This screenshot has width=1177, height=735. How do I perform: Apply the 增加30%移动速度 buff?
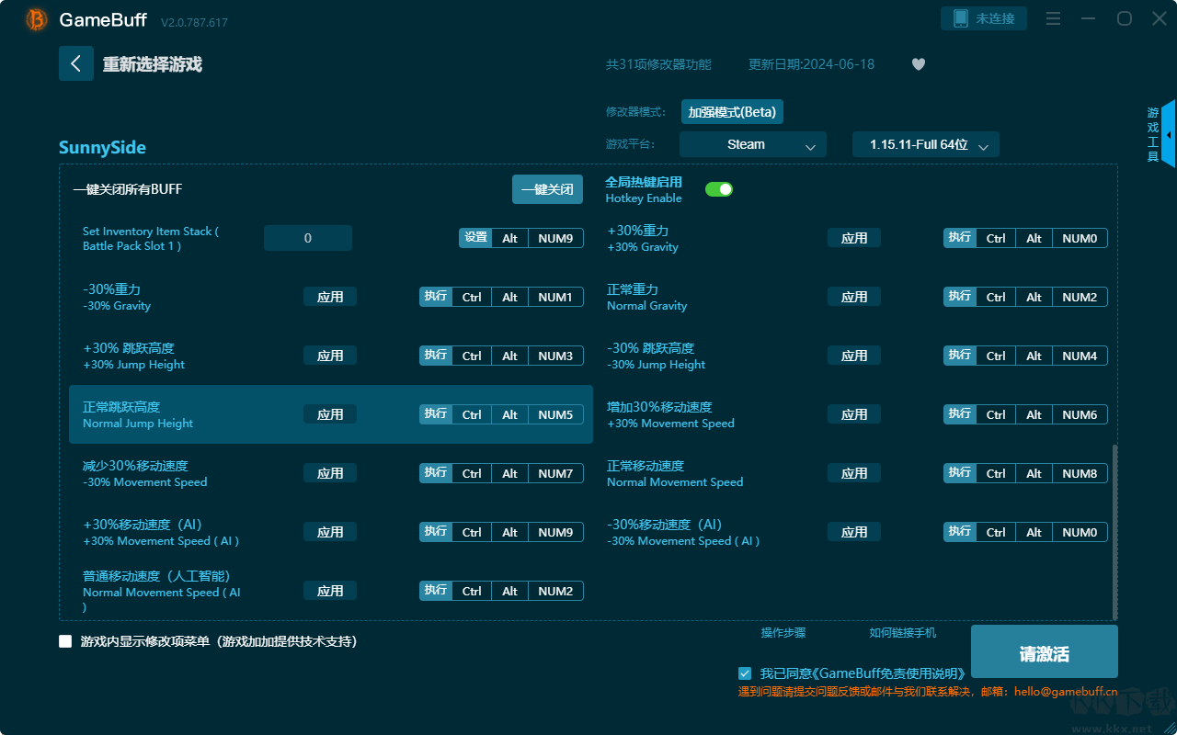854,414
